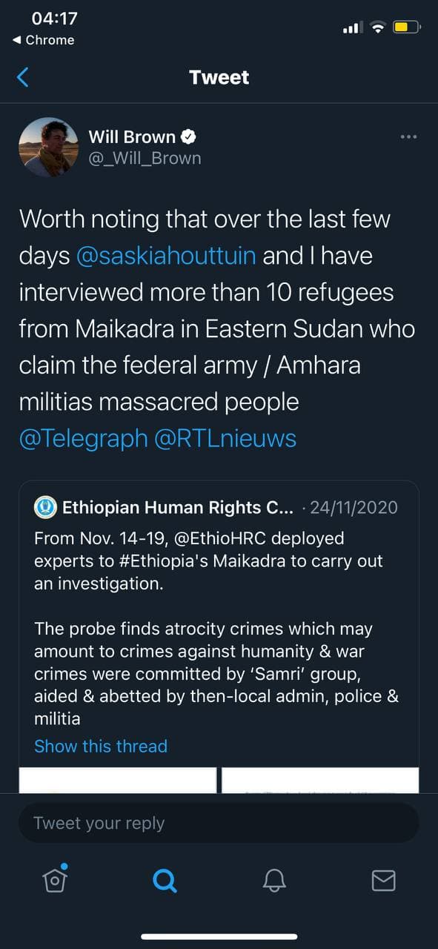Open the left image in quoted tweet
This screenshot has height=949, width=438.
pos(118,780)
